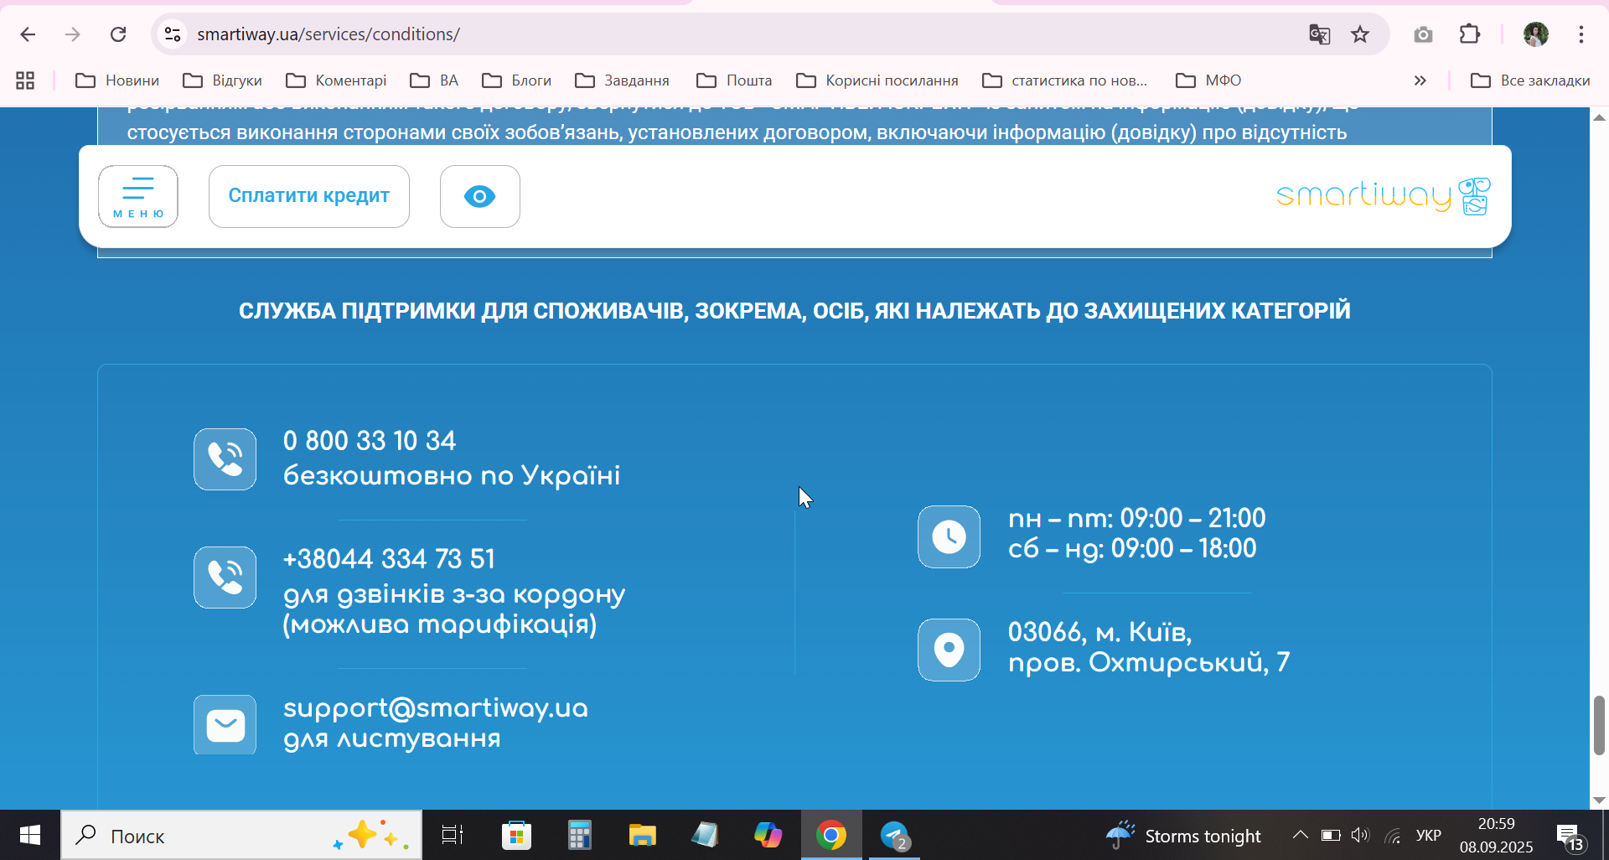Click the browser forward arrow
Viewport: 1609px width, 860px height.
[x=73, y=34]
